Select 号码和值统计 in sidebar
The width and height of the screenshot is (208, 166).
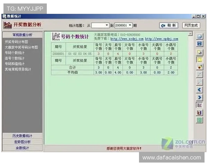pyautogui.click(x=15, y=64)
